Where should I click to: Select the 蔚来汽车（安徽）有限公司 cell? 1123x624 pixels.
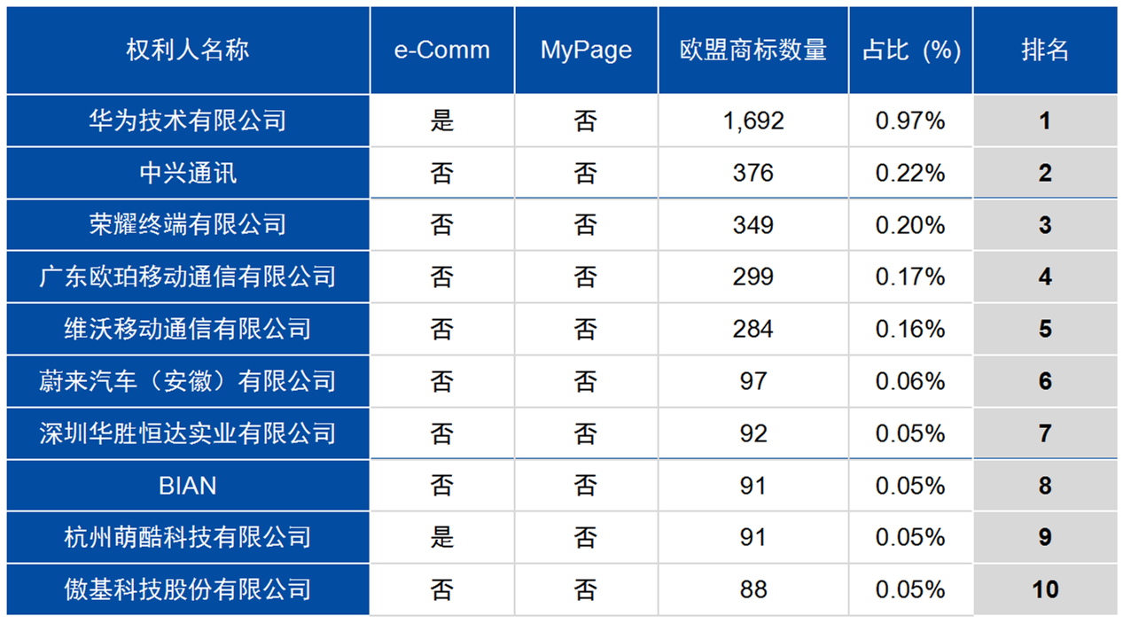point(188,381)
